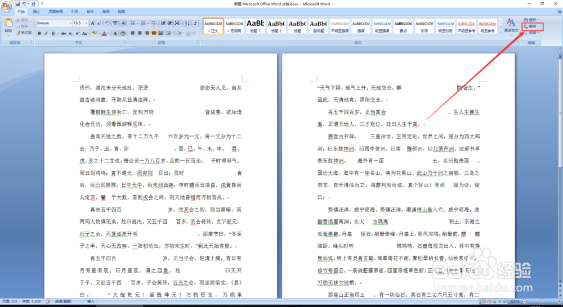Screen dimensions: 563x307
Task: Toggle show/hide paragraph marks
Action: pos(195,23)
